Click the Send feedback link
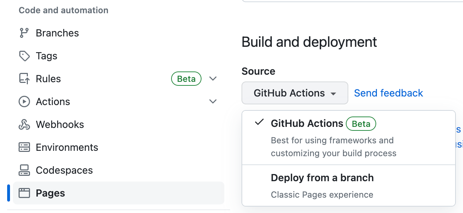 388,93
